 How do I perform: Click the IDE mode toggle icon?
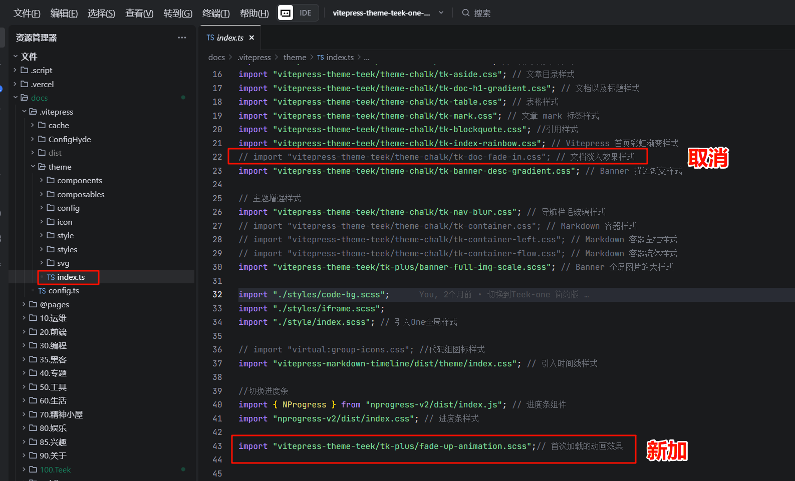(286, 13)
